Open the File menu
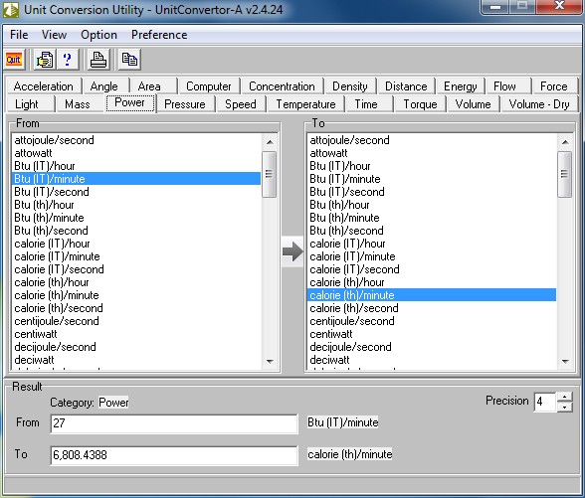585x498 pixels. (x=19, y=35)
